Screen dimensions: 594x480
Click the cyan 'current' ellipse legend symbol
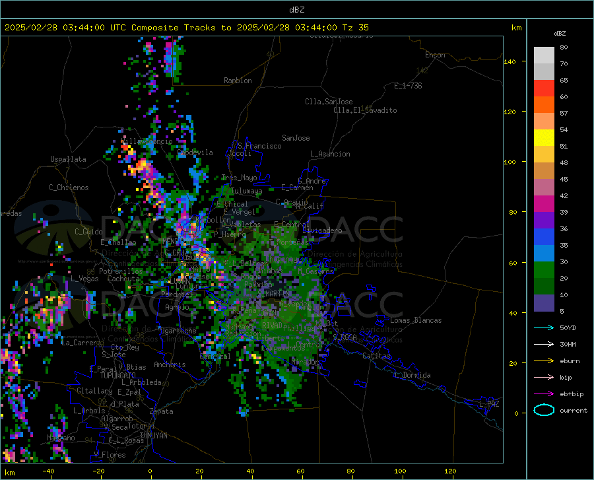[544, 410]
